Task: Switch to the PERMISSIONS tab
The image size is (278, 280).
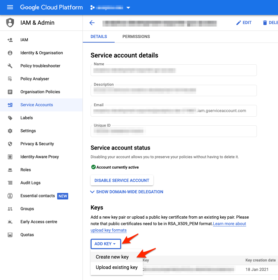Action: pos(136,37)
